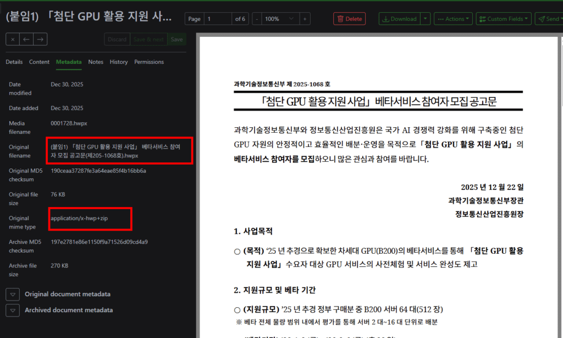
Task: Zoom out with the minus button
Action: coord(256,19)
